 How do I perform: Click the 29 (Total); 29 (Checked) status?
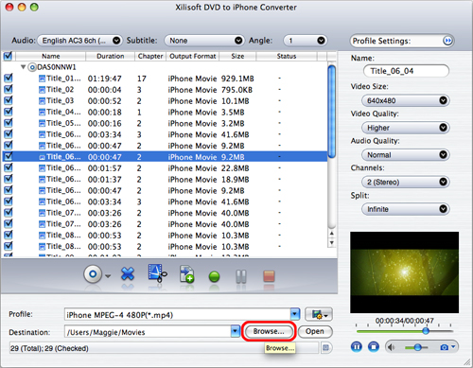[x=49, y=348]
